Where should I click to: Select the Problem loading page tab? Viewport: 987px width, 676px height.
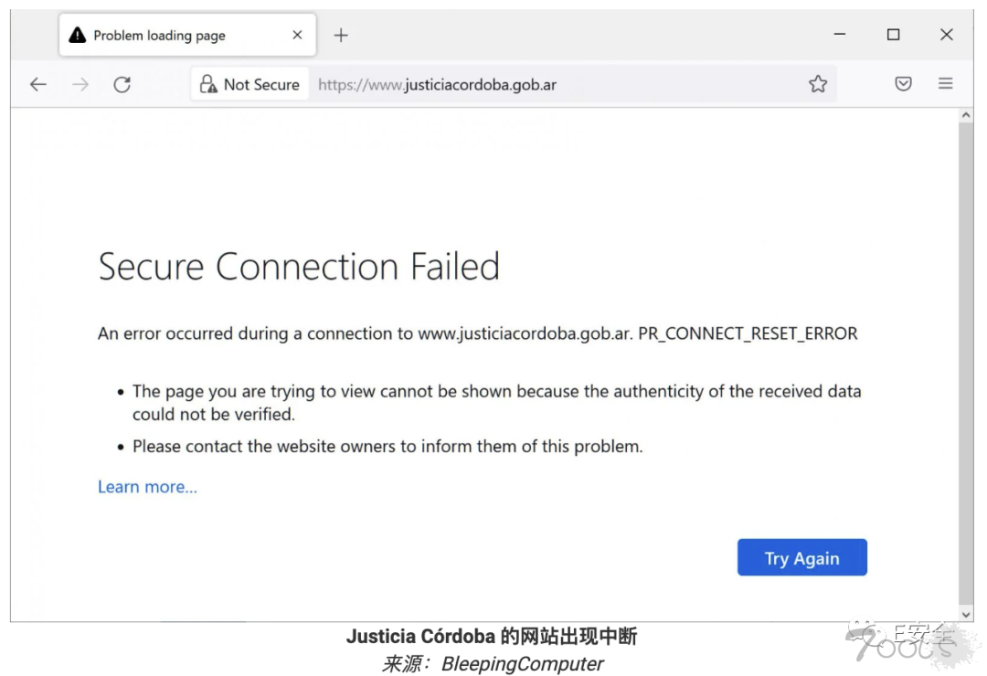tap(160, 36)
